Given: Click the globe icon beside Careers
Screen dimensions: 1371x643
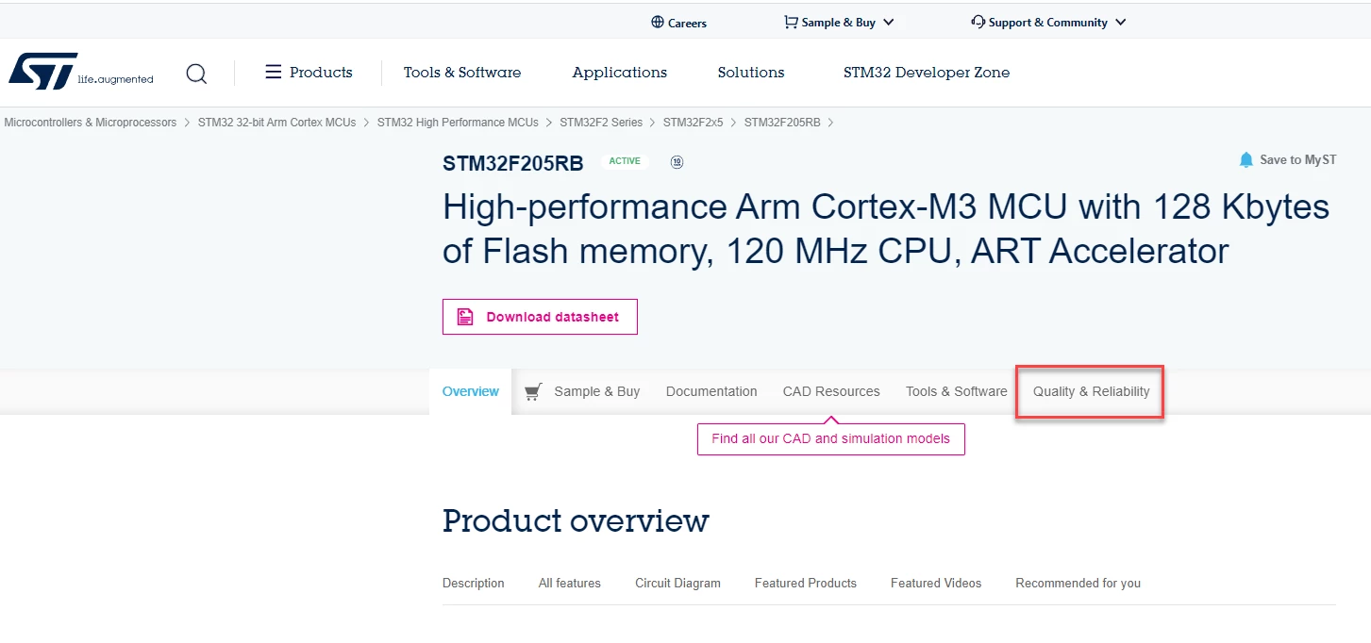Looking at the screenshot, I should click(x=658, y=23).
